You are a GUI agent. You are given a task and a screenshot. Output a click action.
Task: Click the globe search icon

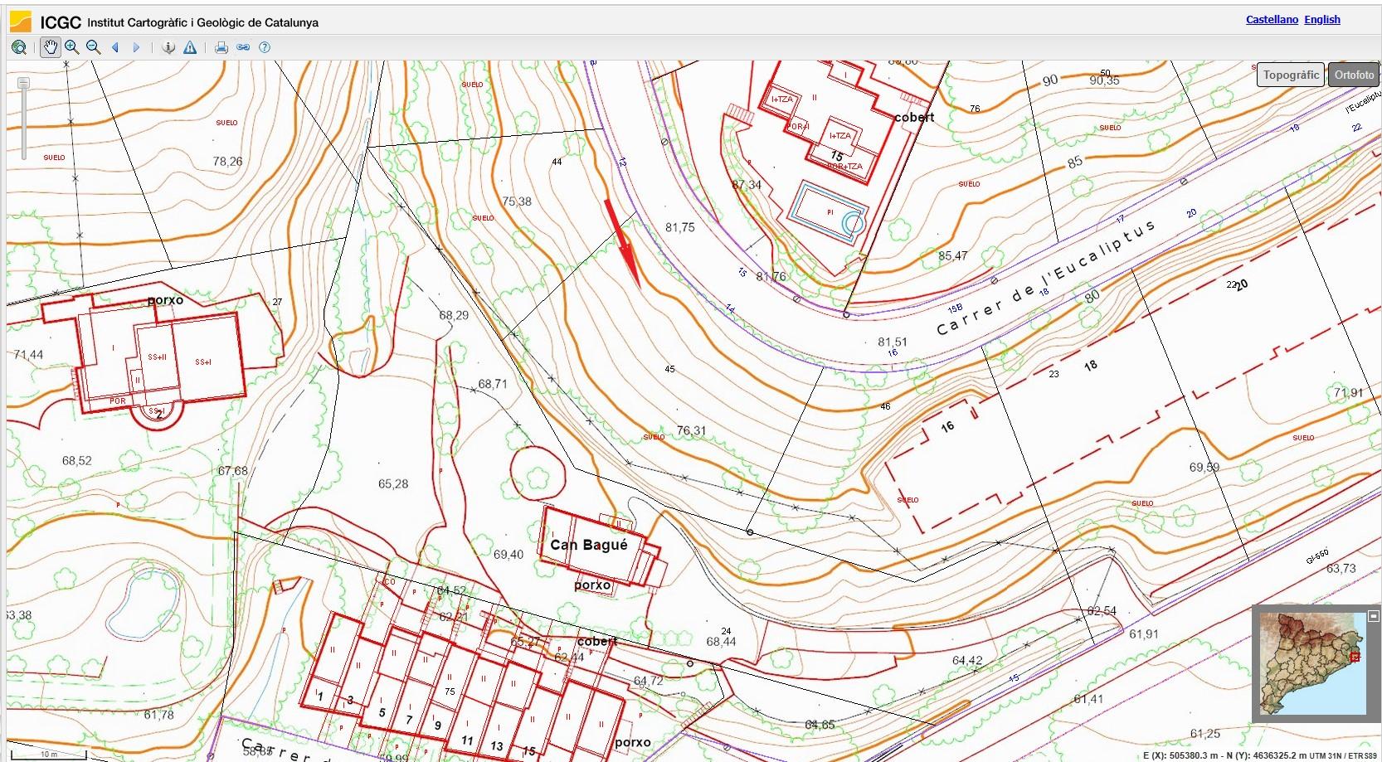pyautogui.click(x=19, y=47)
